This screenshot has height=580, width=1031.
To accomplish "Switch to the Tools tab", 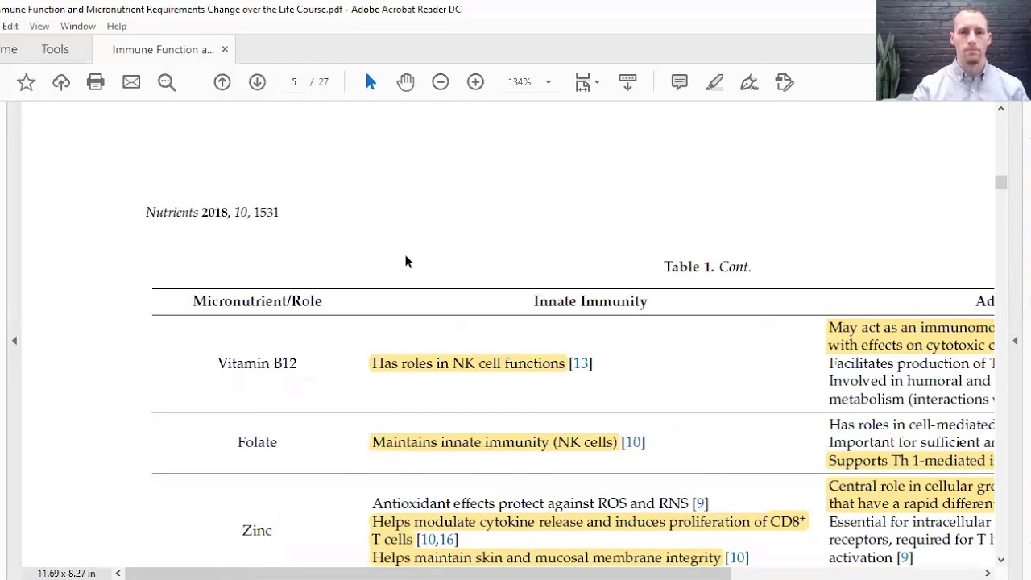I will [x=55, y=49].
